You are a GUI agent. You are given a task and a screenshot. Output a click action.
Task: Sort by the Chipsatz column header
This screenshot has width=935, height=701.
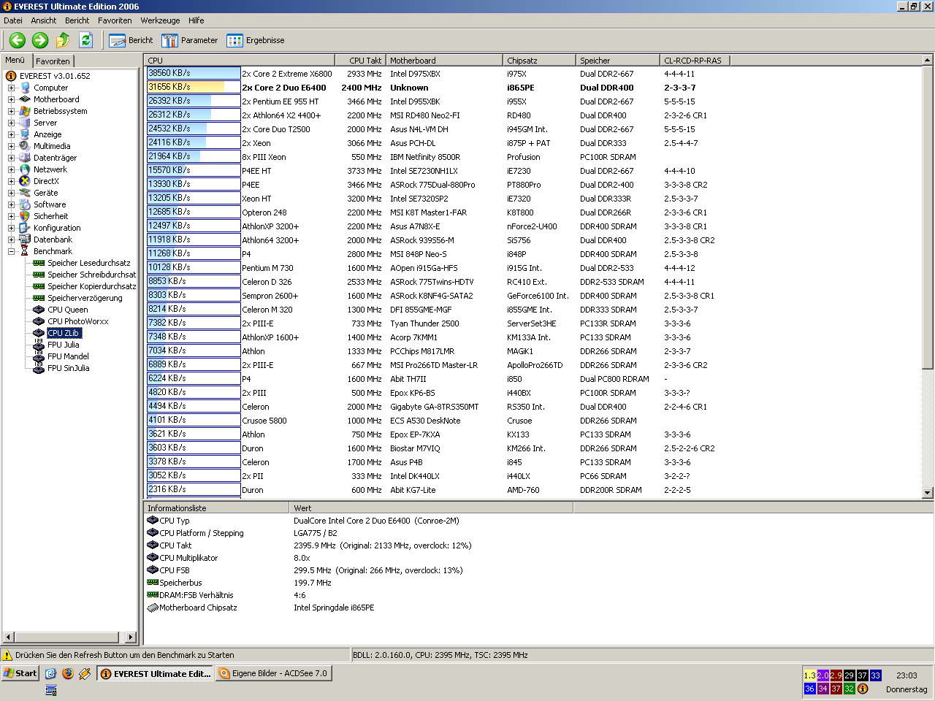pyautogui.click(x=539, y=61)
